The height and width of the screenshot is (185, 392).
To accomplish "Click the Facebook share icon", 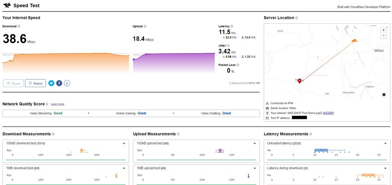I will tap(59, 83).
